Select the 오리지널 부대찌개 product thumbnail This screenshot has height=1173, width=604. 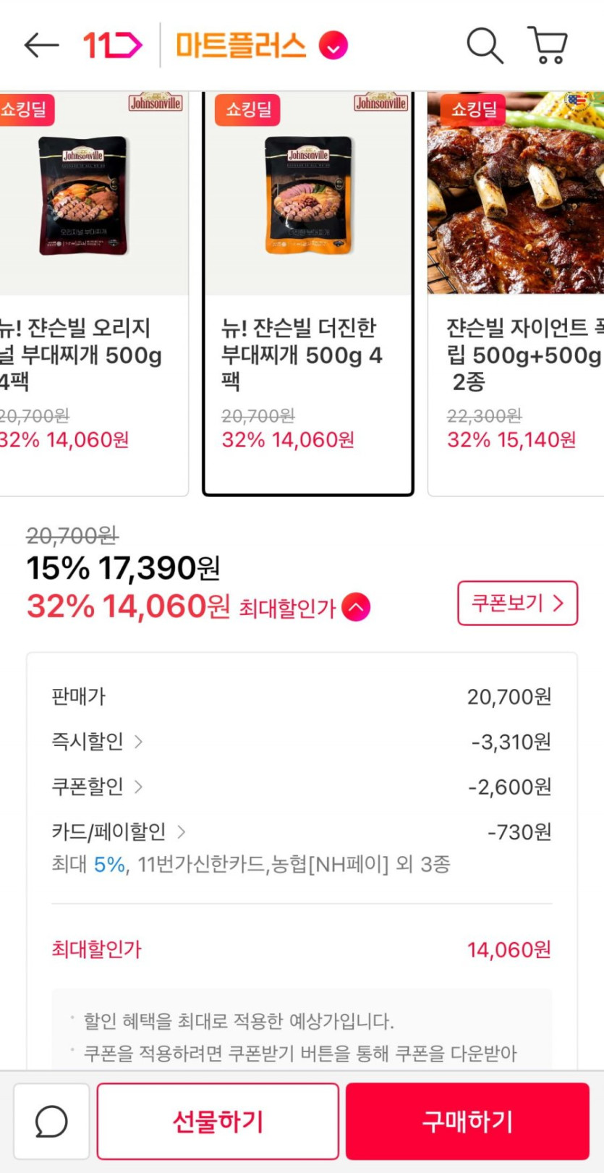point(84,195)
